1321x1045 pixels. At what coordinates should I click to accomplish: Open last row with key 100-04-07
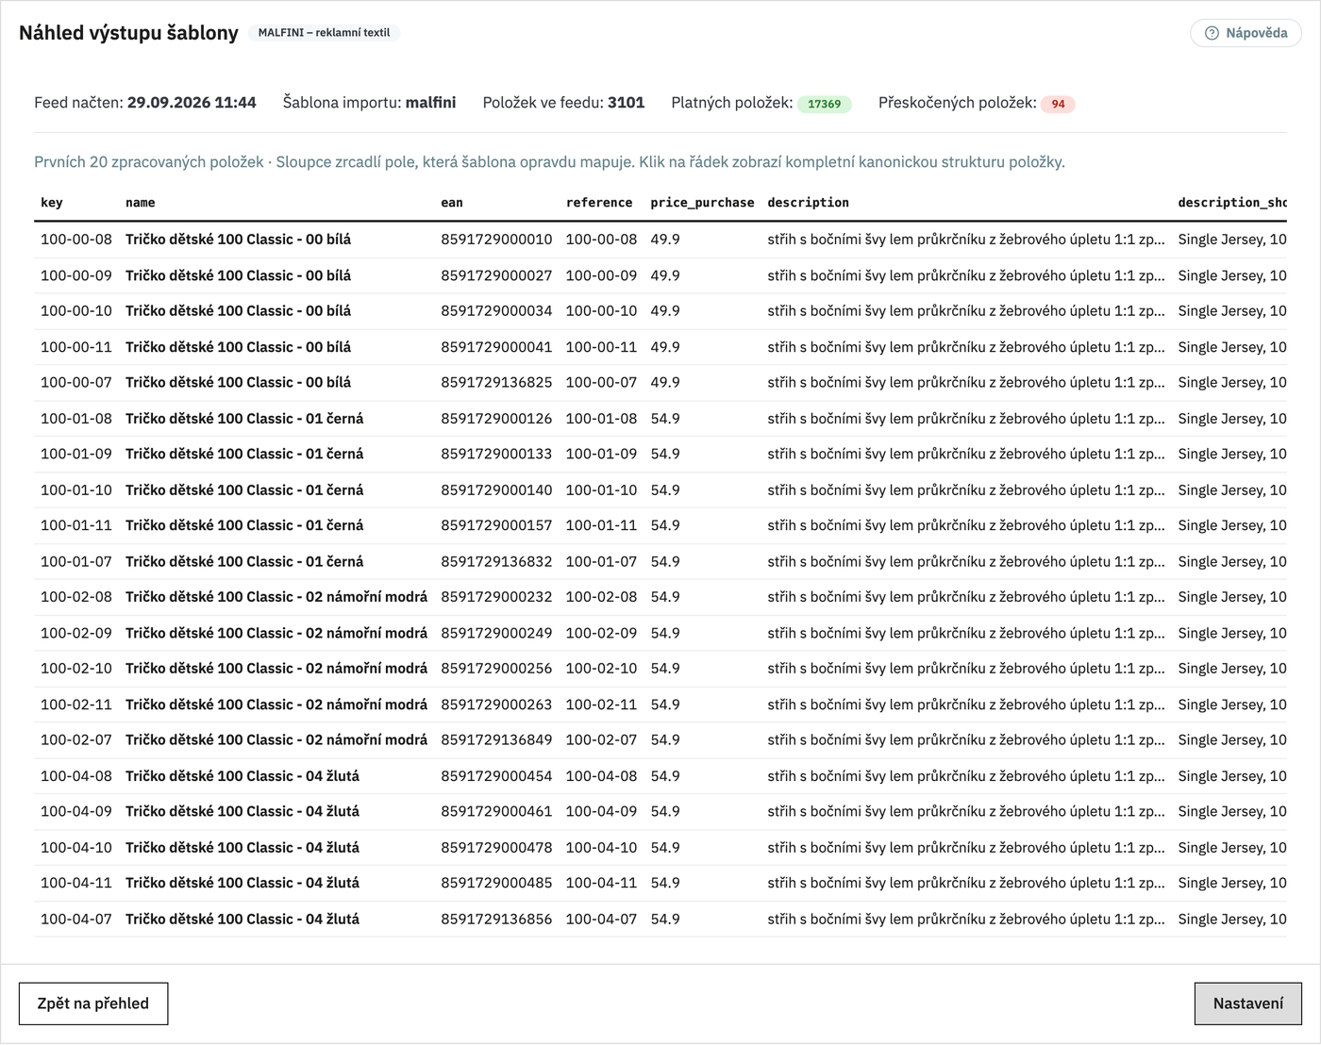click(x=660, y=919)
